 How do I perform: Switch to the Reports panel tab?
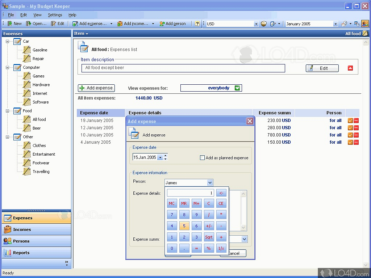(21, 253)
